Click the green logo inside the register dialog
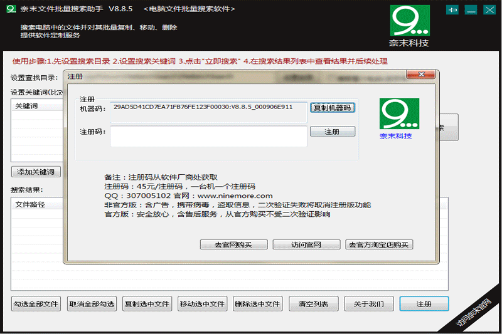This screenshot has width=502, height=334. coord(399,113)
